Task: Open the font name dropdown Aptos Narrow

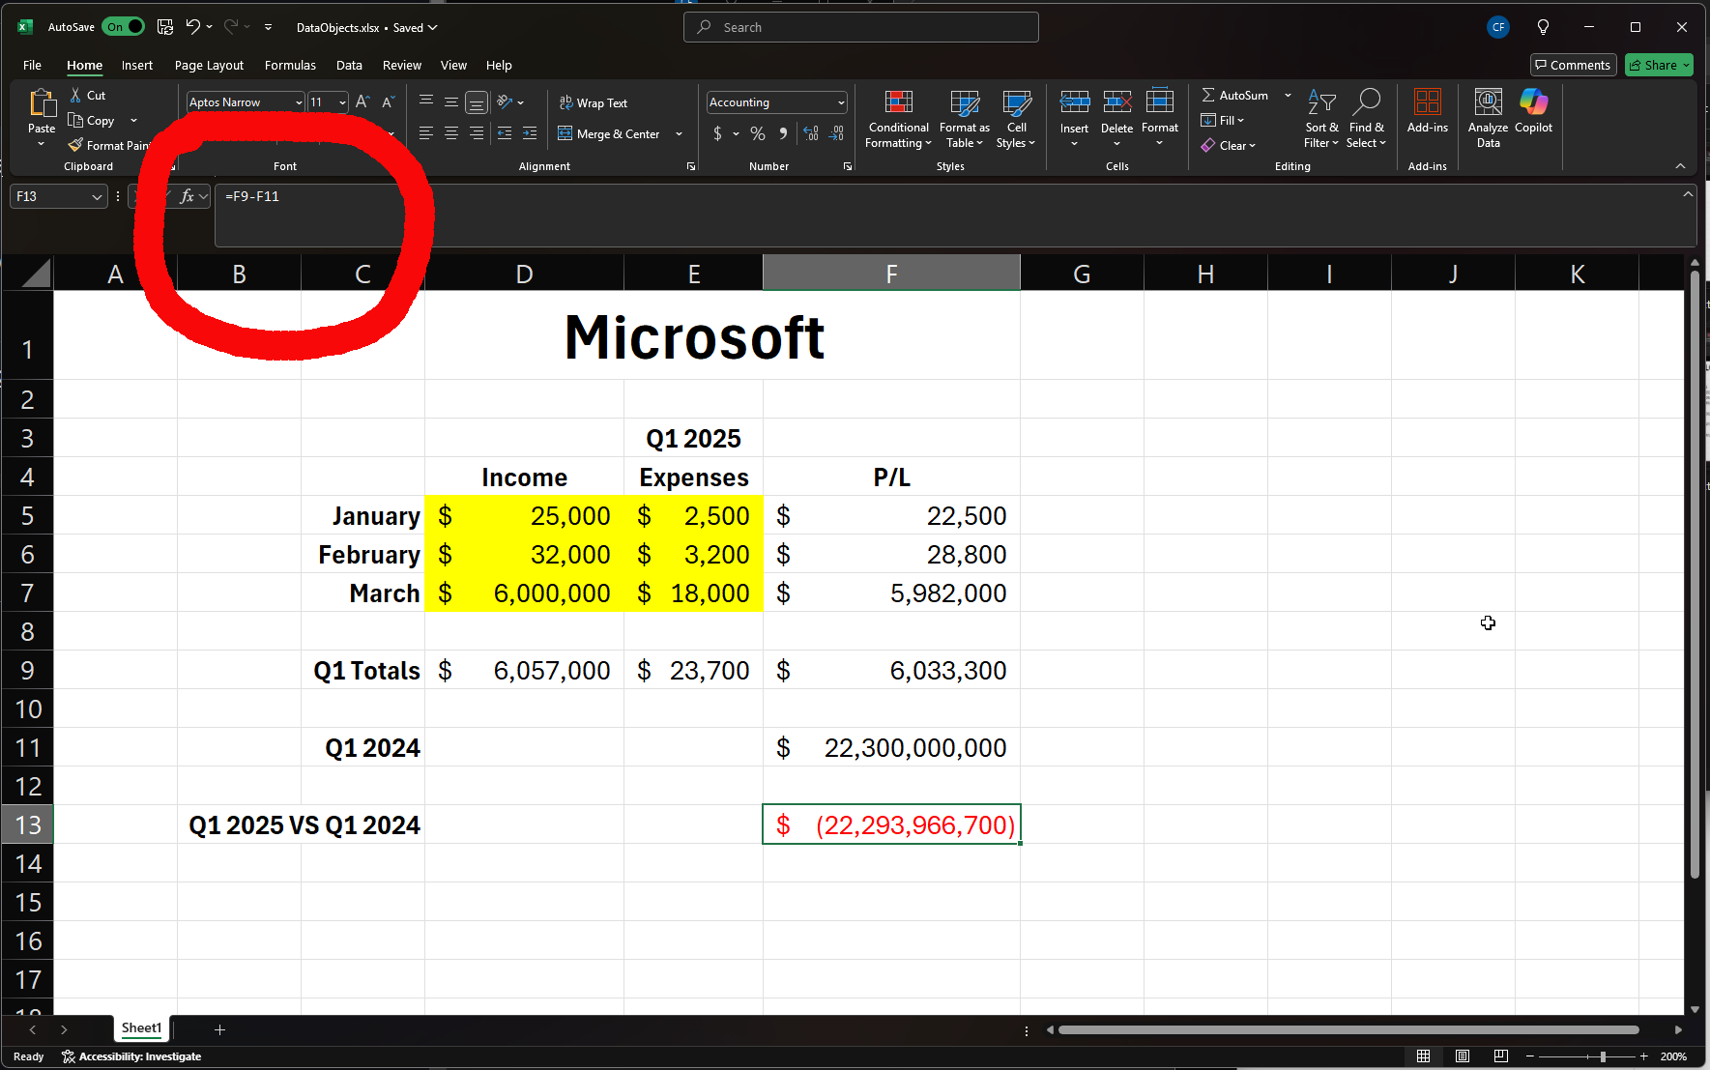Action: pos(299,102)
